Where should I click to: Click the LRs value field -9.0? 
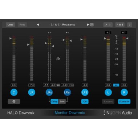(53, 85)
